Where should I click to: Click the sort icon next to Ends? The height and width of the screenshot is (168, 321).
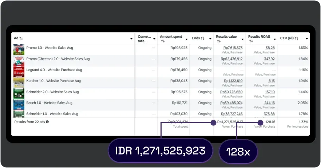202,39
